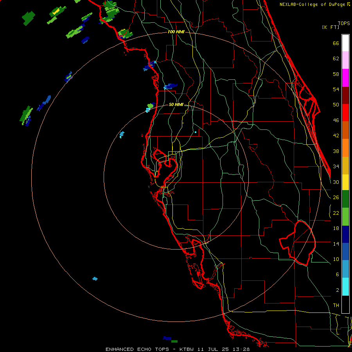
Task: Click the legend value 62
Action: [x=336, y=59]
